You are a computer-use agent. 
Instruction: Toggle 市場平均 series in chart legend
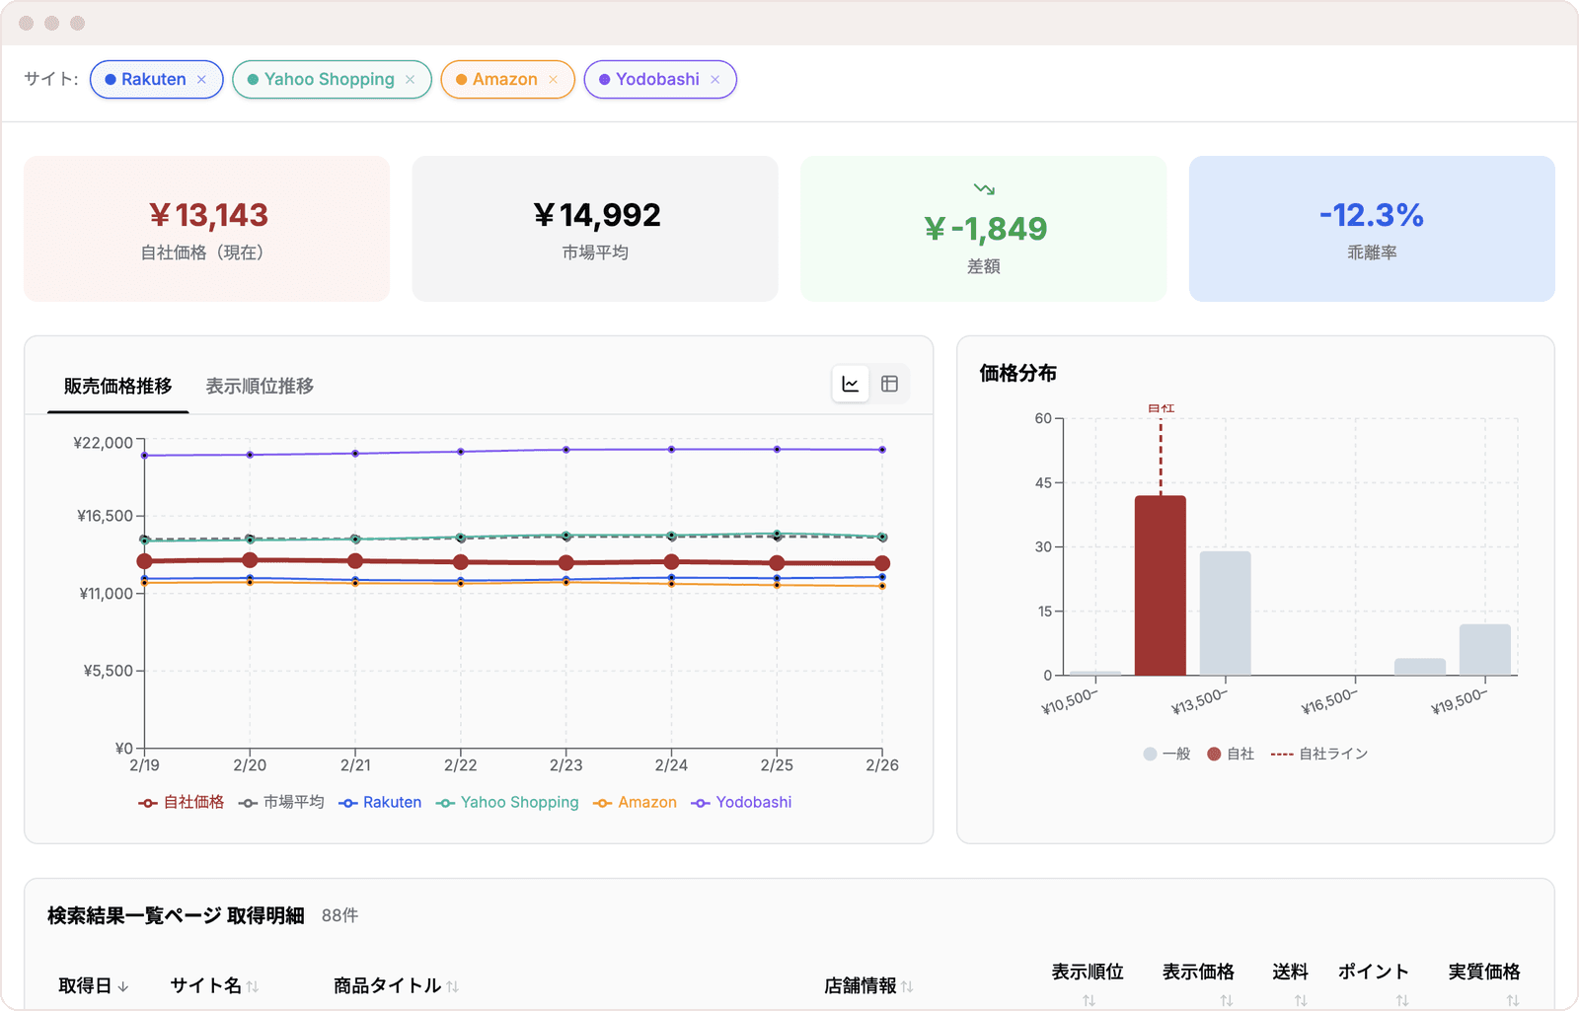click(x=281, y=803)
